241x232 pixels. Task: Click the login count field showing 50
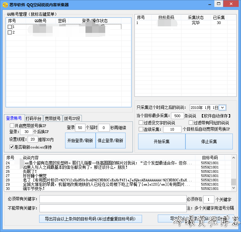80,128
